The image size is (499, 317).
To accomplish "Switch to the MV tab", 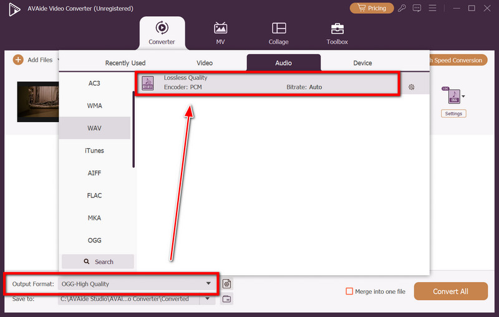I will (220, 34).
